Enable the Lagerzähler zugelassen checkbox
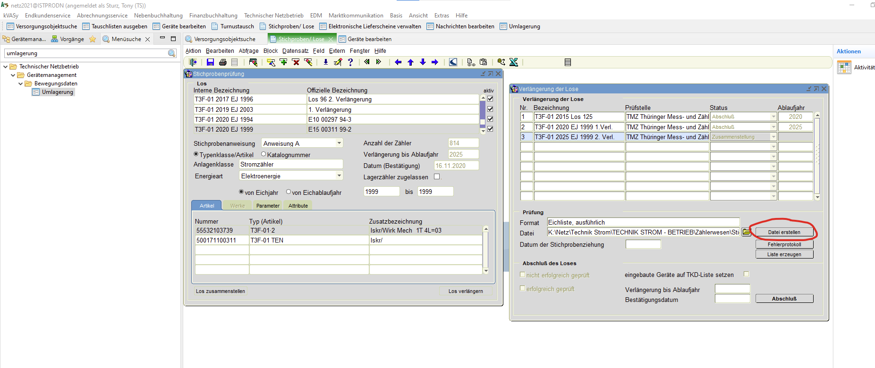Viewport: 875px width, 368px height. click(437, 177)
